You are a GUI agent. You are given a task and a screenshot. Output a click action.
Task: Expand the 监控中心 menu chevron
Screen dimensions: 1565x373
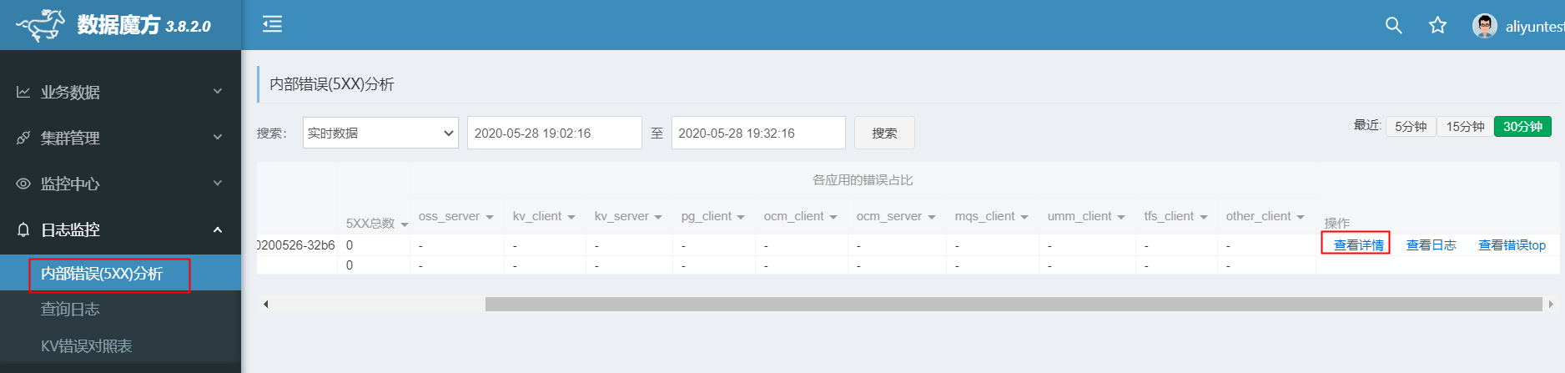(x=218, y=183)
